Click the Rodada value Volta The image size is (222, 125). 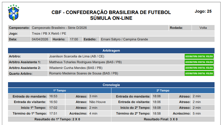[203, 28]
